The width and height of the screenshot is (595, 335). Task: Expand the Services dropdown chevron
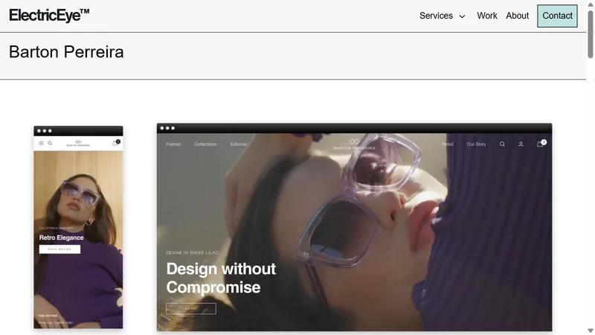coord(462,16)
